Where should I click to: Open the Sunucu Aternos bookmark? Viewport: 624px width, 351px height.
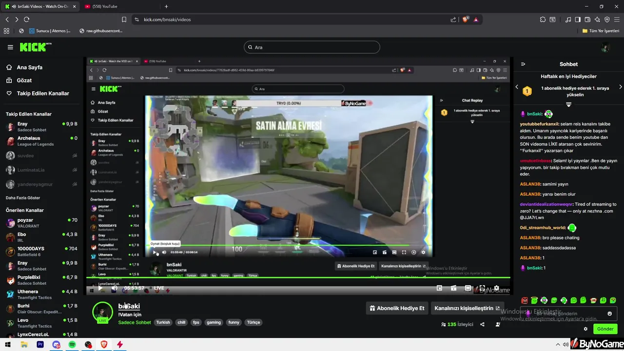click(x=50, y=31)
